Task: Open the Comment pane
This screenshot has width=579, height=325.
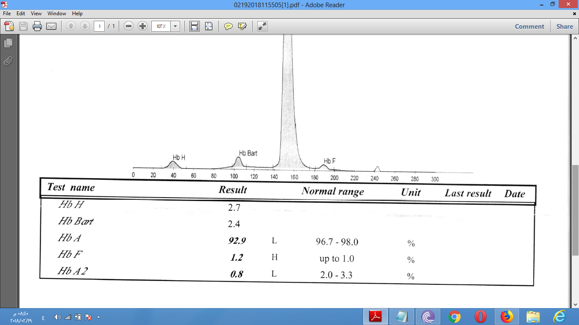Action: click(x=529, y=26)
